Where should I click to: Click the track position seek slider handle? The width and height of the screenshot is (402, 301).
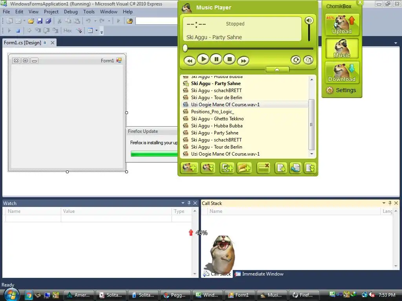coord(185,48)
